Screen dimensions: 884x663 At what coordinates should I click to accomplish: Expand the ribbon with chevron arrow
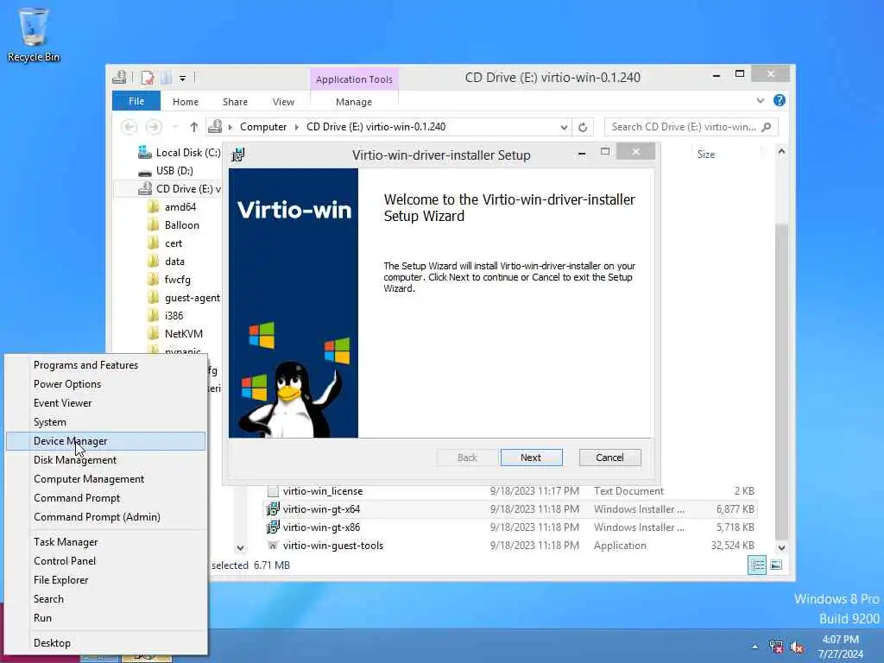[761, 100]
